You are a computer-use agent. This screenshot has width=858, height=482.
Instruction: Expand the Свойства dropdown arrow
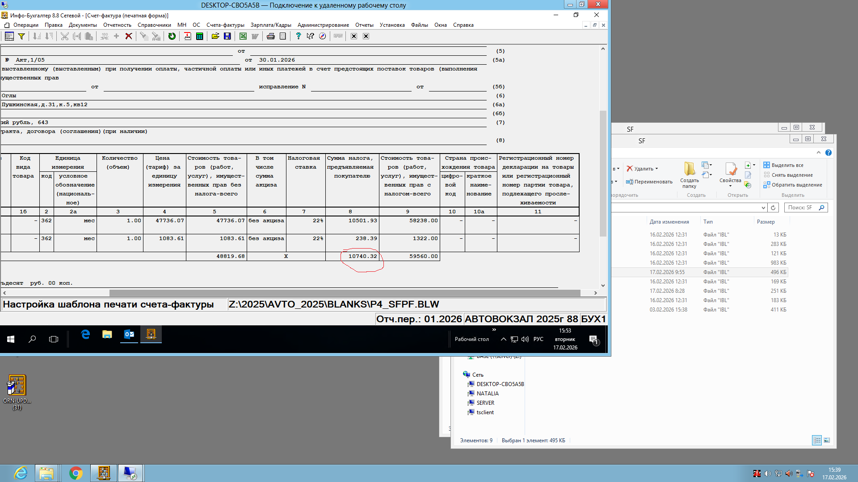pos(730,186)
